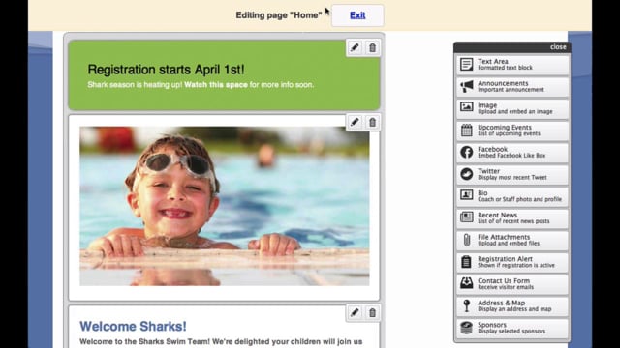Click the Sponsors coins icon
Viewport: 620px width, 348px height.
coord(467,328)
